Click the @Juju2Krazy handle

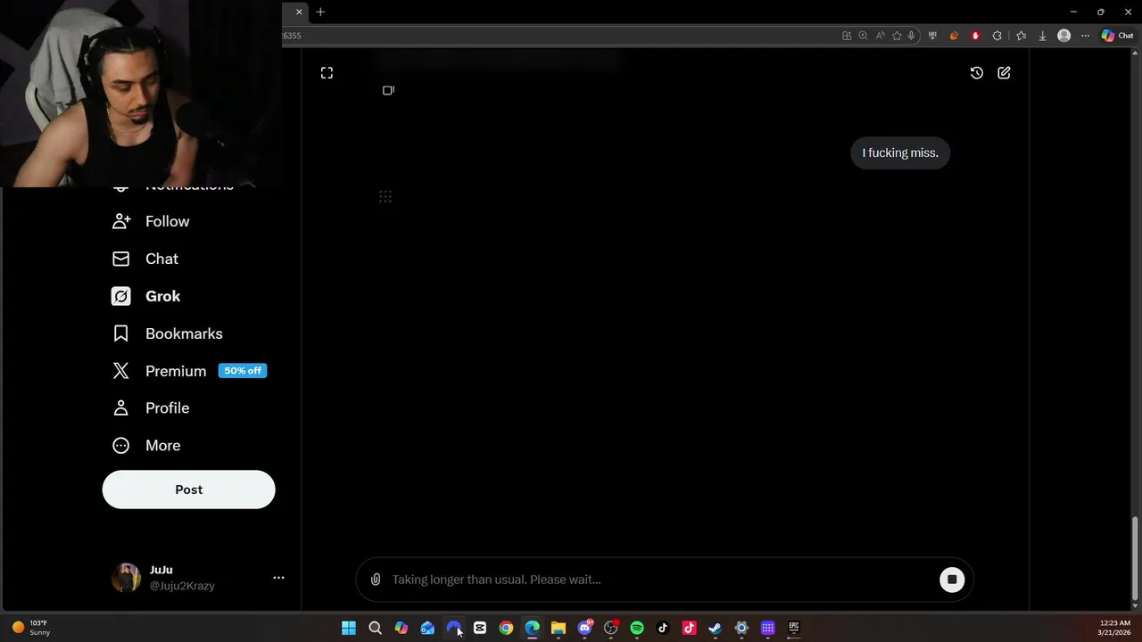pyautogui.click(x=182, y=586)
